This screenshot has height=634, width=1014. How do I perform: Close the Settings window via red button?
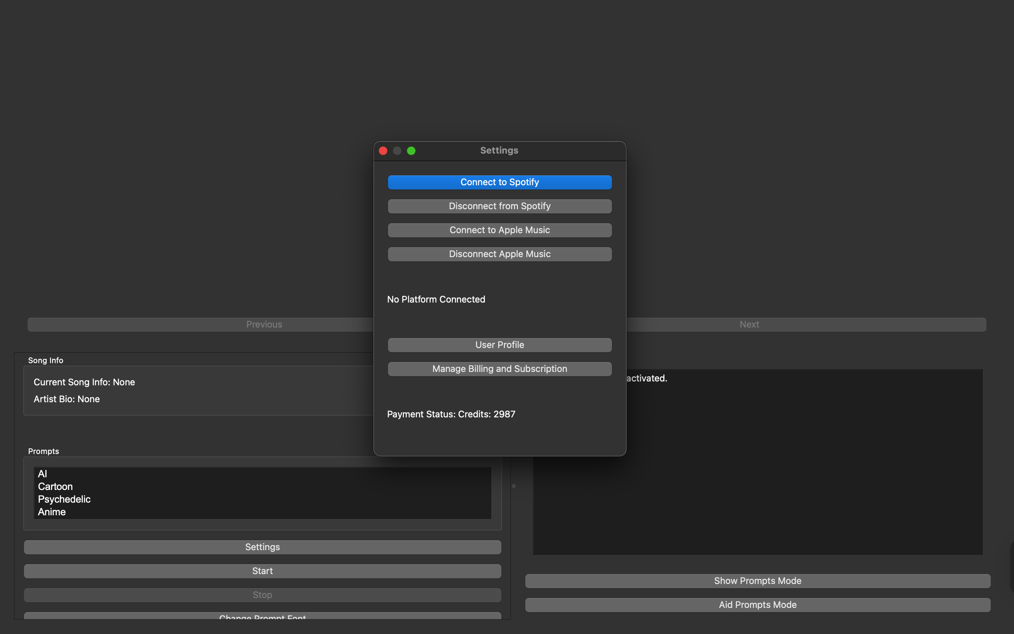click(x=383, y=150)
